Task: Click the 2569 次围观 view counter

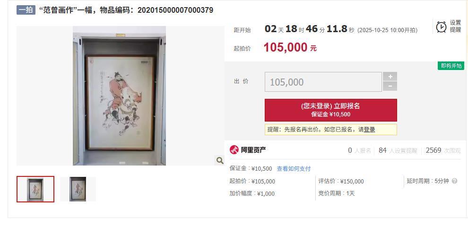Action: coord(443,150)
